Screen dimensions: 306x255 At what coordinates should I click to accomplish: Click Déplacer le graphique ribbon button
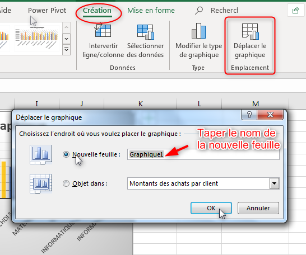click(x=250, y=41)
